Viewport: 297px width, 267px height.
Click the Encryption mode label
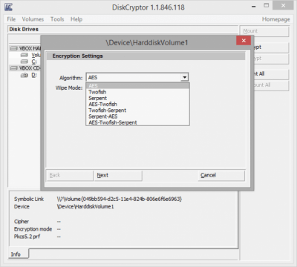(x=33, y=229)
